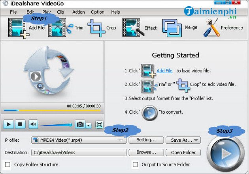The image size is (249, 174).
Task: Expand the snapshot options arrow
Action: pos(89,126)
